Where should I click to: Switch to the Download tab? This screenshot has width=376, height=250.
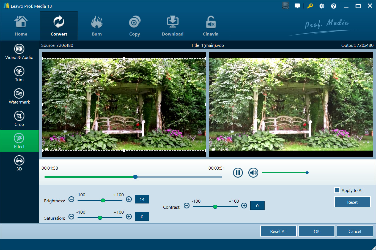tap(172, 26)
